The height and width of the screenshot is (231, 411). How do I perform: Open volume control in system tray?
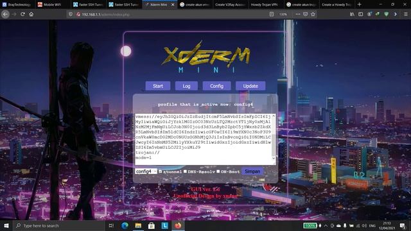pos(364,225)
